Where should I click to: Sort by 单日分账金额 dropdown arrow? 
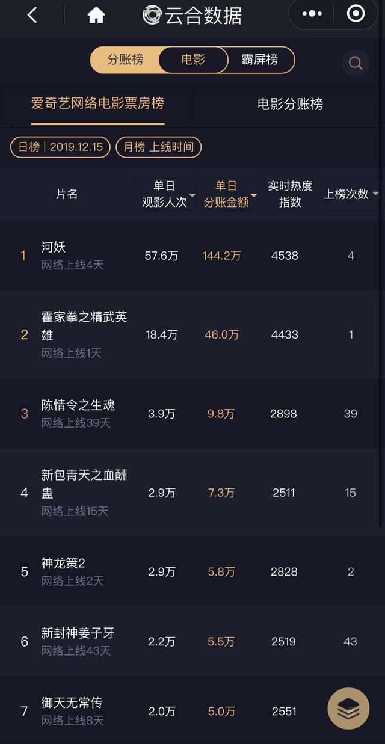254,195
